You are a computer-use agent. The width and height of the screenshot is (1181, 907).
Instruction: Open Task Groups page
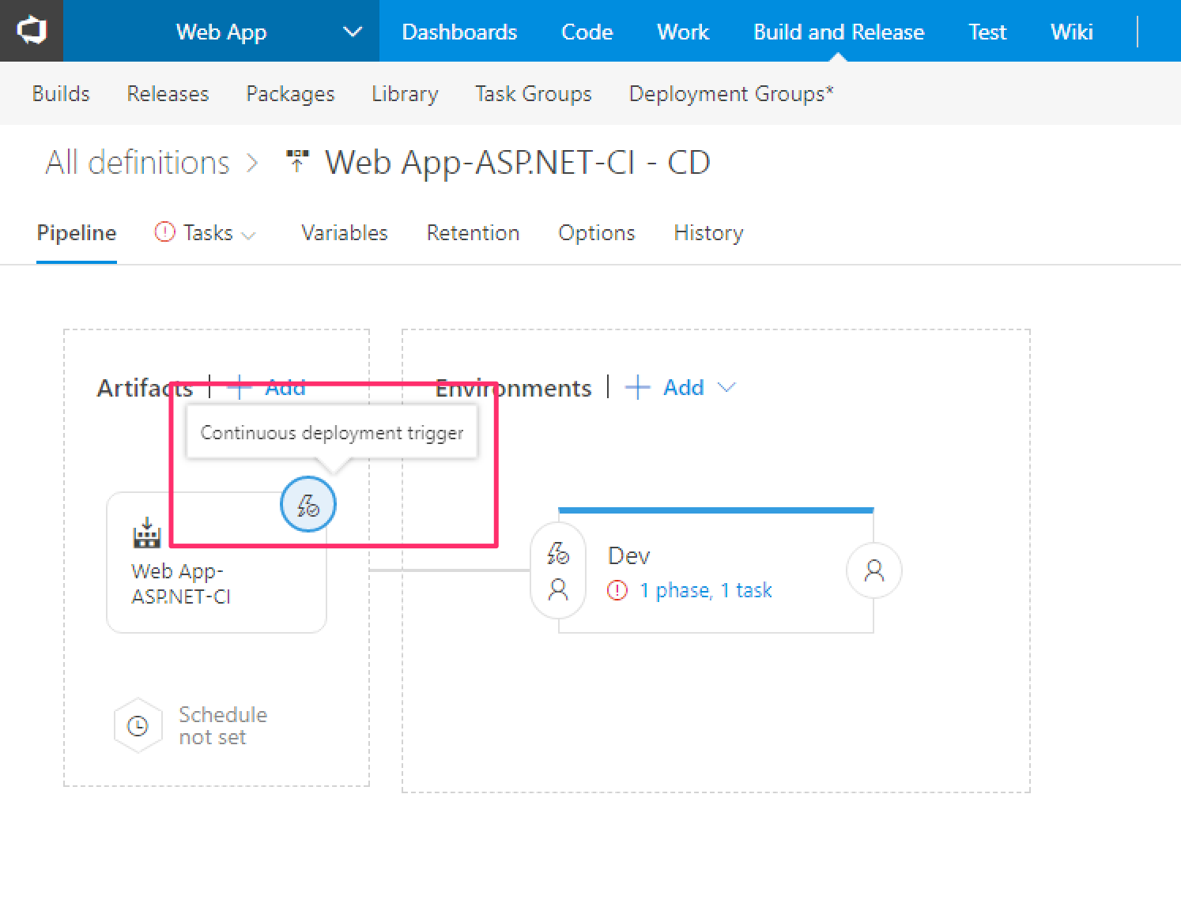pyautogui.click(x=534, y=93)
